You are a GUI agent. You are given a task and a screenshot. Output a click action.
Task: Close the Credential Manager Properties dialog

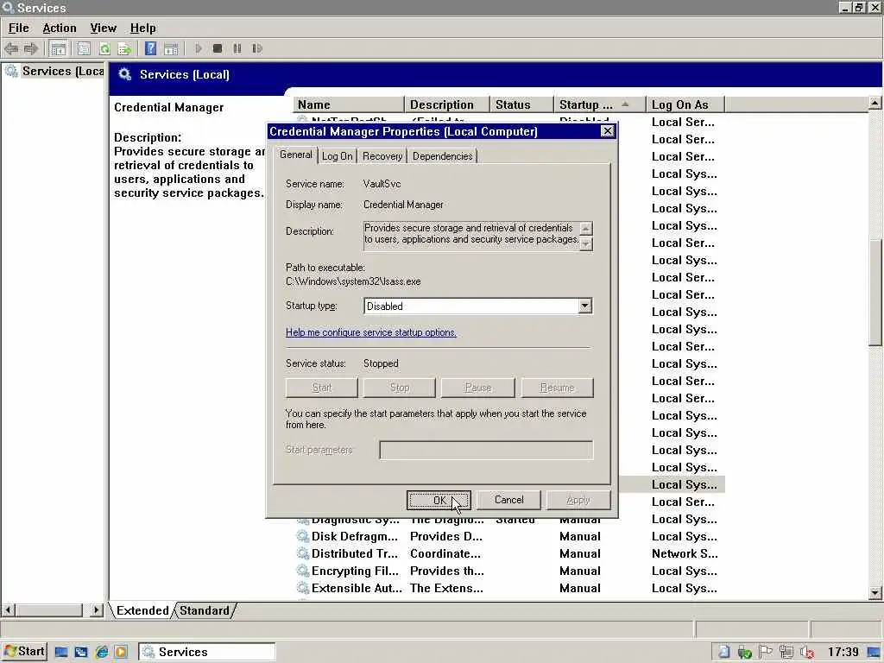tap(607, 131)
